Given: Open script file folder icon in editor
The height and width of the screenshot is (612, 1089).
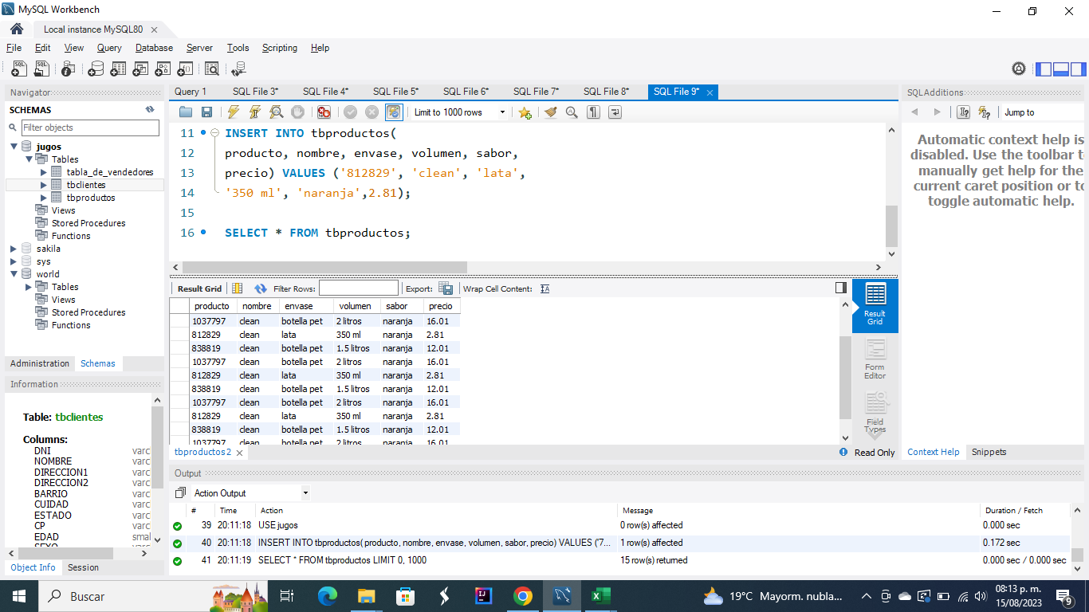Looking at the screenshot, I should coord(186,112).
